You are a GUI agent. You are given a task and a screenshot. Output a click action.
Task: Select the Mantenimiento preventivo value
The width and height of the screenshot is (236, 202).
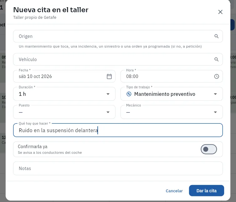coord(165,94)
